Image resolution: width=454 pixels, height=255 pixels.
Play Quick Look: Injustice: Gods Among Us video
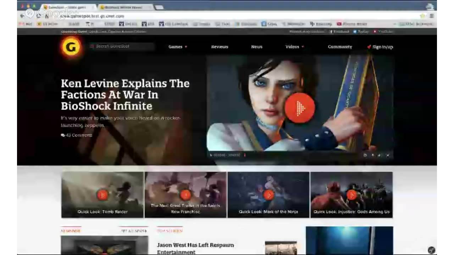click(x=351, y=194)
